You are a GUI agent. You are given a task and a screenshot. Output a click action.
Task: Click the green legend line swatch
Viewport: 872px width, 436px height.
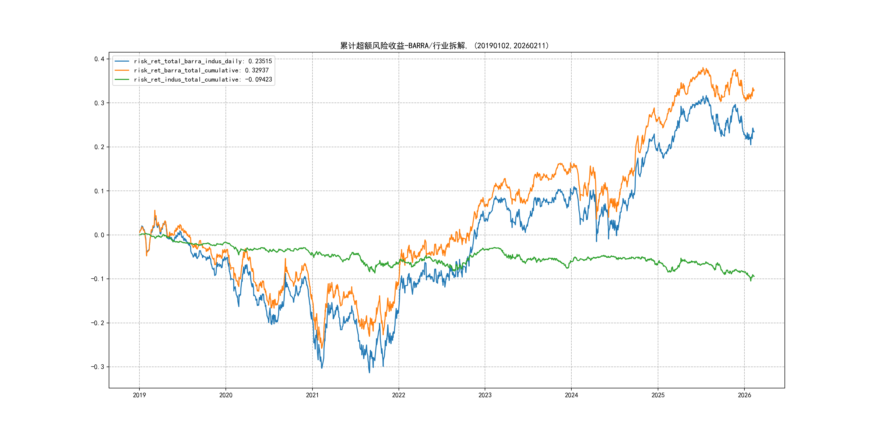122,80
